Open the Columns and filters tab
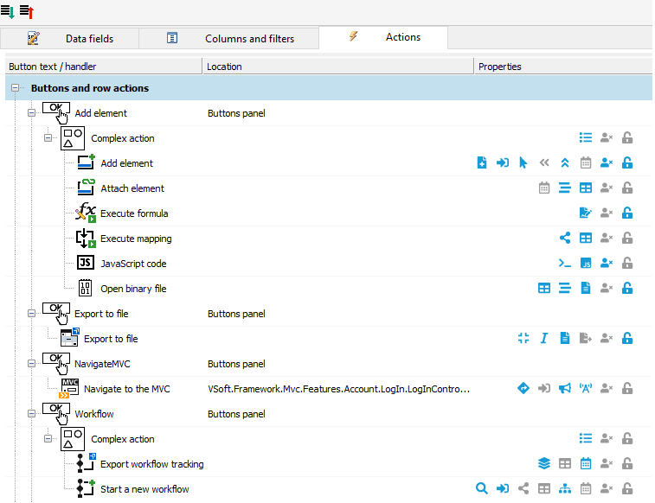The height and width of the screenshot is (503, 655). pos(229,38)
